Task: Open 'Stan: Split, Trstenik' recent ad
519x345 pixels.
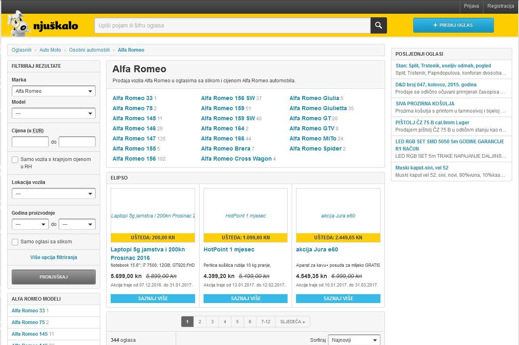Action: 443,66
